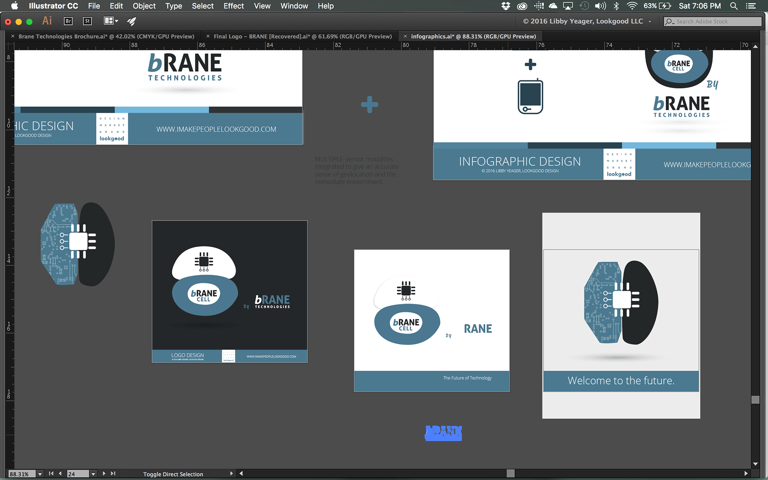
Task: Click artboard number field showing 24
Action: pos(78,474)
